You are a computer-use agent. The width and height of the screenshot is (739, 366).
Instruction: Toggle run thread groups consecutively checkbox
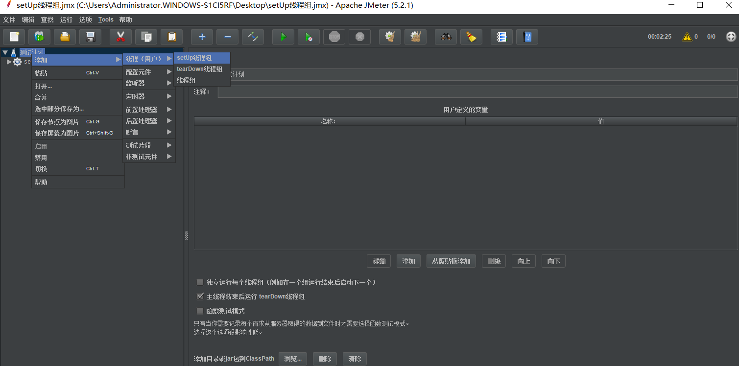coord(200,282)
